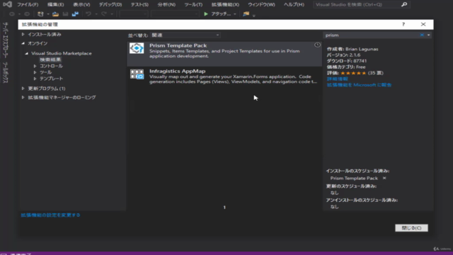The image size is (453, 255).
Task: Click the バージョン: 2.1.6 text
Action: click(x=343, y=55)
